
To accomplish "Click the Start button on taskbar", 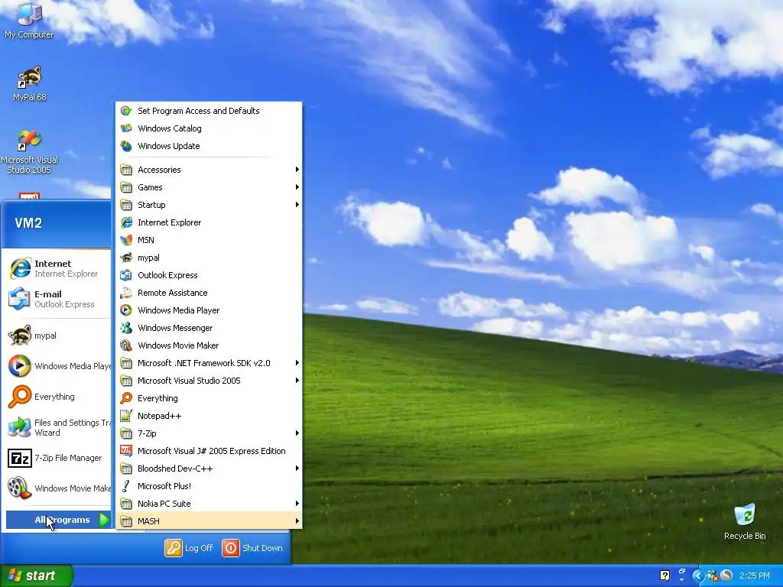I will click(x=37, y=576).
